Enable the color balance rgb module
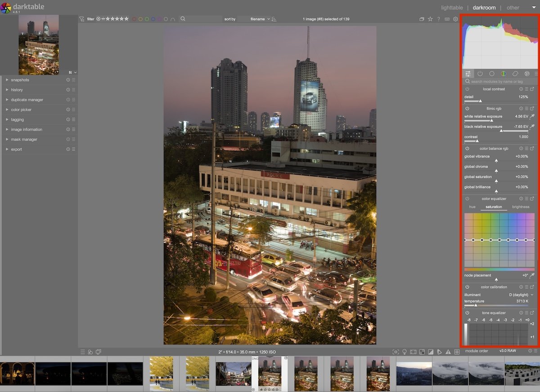 point(468,148)
